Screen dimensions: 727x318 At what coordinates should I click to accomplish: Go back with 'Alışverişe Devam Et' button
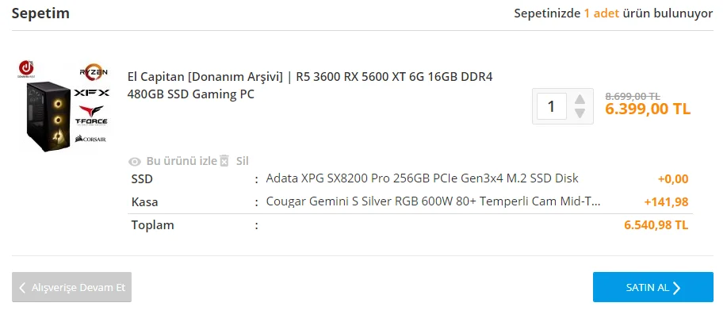click(x=71, y=287)
